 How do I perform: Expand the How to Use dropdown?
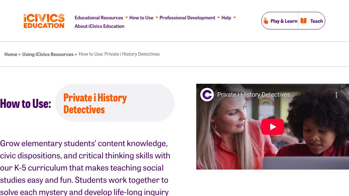(157, 18)
